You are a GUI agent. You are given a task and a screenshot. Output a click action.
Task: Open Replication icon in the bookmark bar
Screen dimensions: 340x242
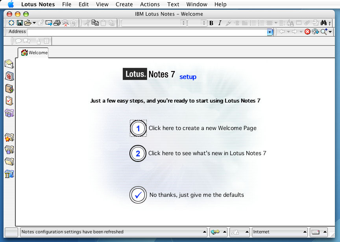click(x=9, y=113)
